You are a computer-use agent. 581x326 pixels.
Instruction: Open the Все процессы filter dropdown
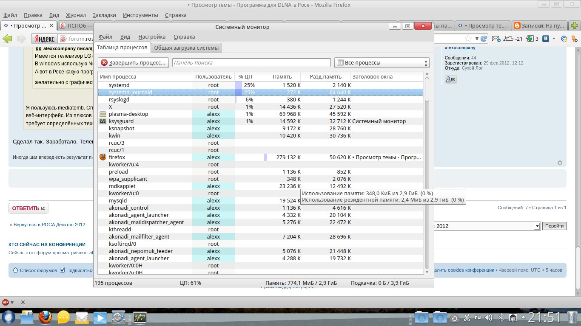pyautogui.click(x=382, y=63)
